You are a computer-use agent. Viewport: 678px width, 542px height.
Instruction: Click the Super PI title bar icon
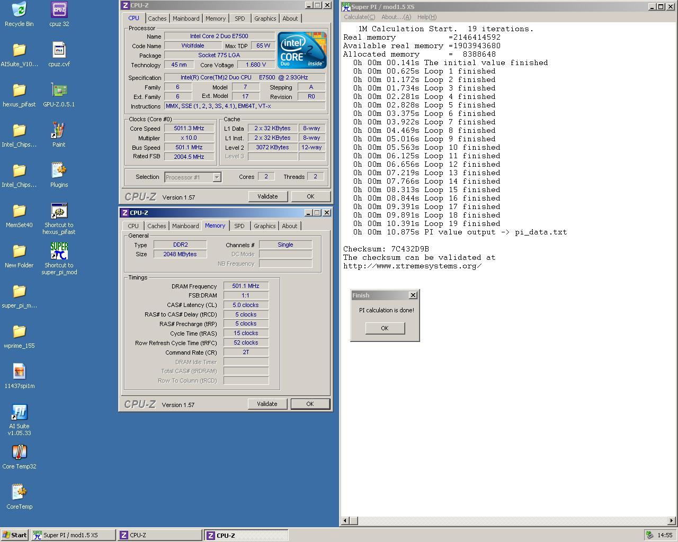[x=346, y=7]
